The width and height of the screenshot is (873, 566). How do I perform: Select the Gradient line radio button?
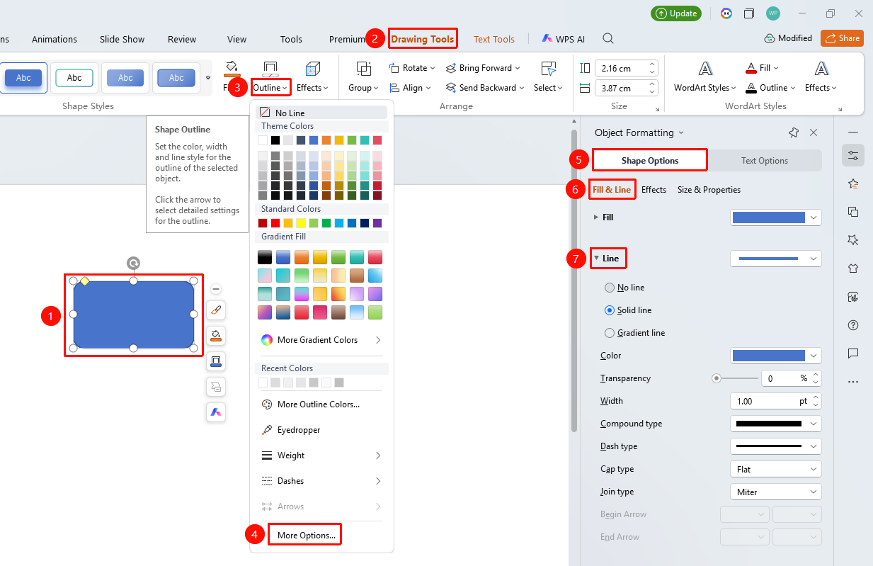coord(610,333)
